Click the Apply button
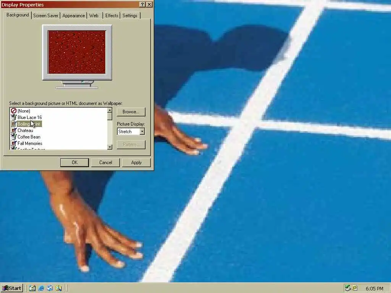 click(x=136, y=163)
